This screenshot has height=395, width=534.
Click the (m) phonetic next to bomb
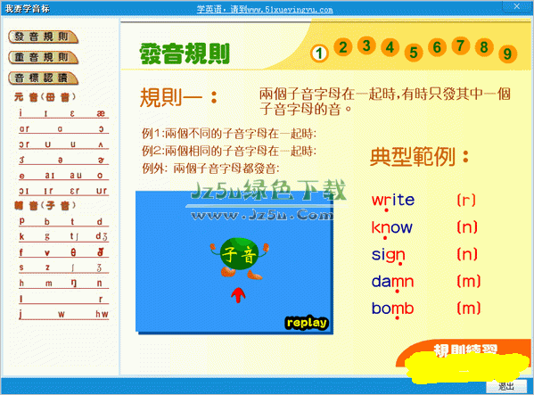click(469, 309)
